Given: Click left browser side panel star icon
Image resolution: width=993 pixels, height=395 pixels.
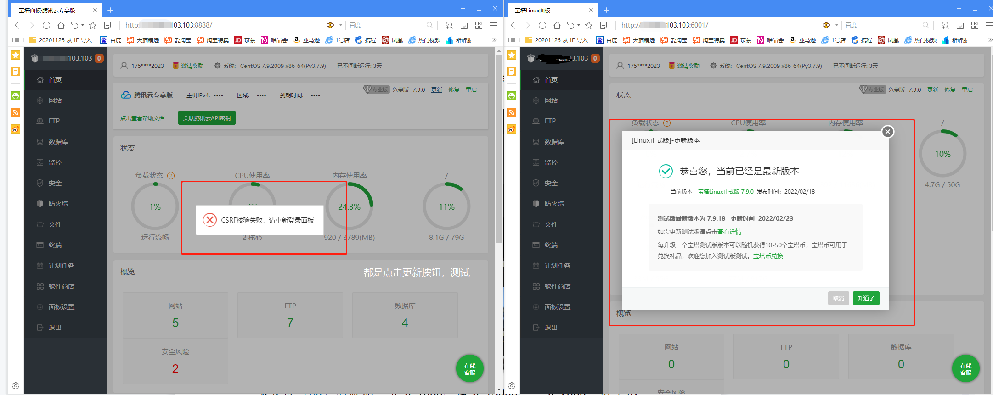Looking at the screenshot, I should point(16,56).
